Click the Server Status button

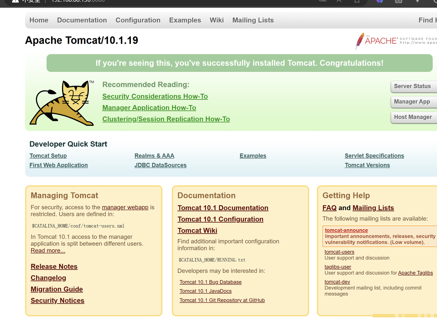tap(414, 86)
